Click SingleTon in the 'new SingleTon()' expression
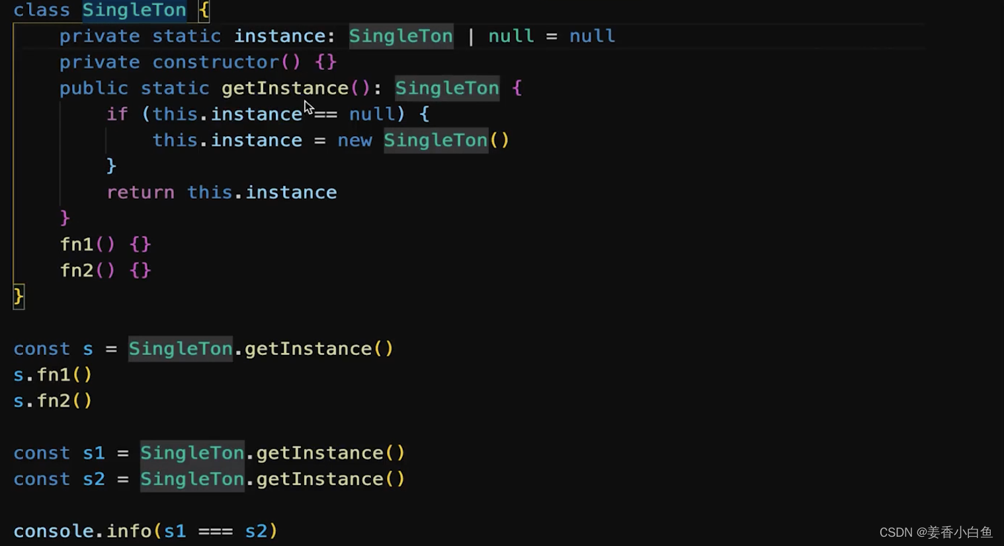This screenshot has height=546, width=1004. pos(436,140)
